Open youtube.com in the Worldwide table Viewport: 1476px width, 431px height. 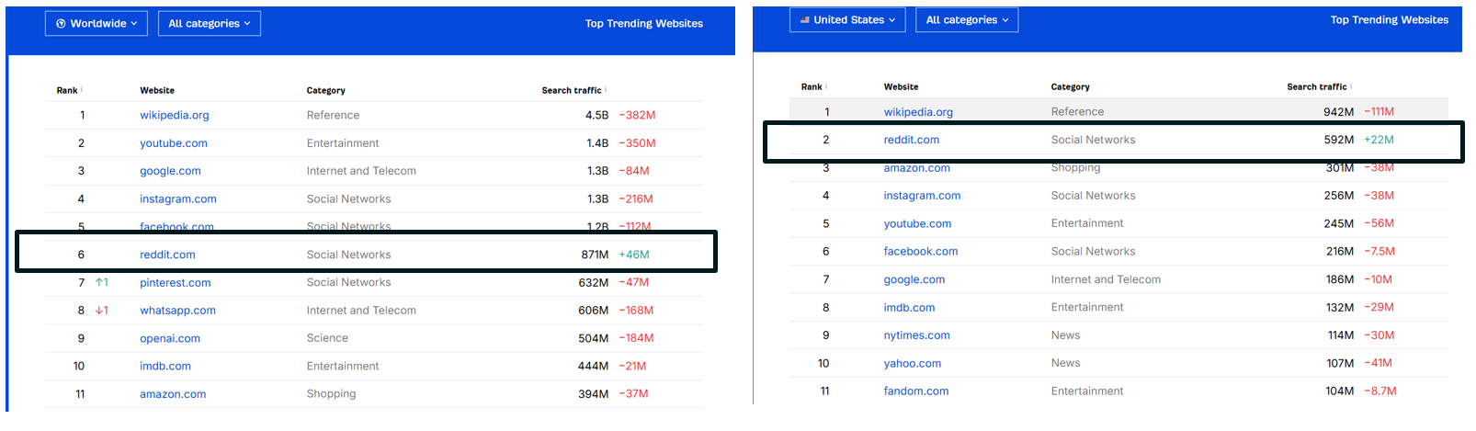pyautogui.click(x=174, y=143)
